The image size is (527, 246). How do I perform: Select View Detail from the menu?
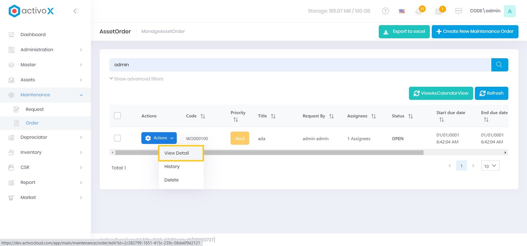177,153
